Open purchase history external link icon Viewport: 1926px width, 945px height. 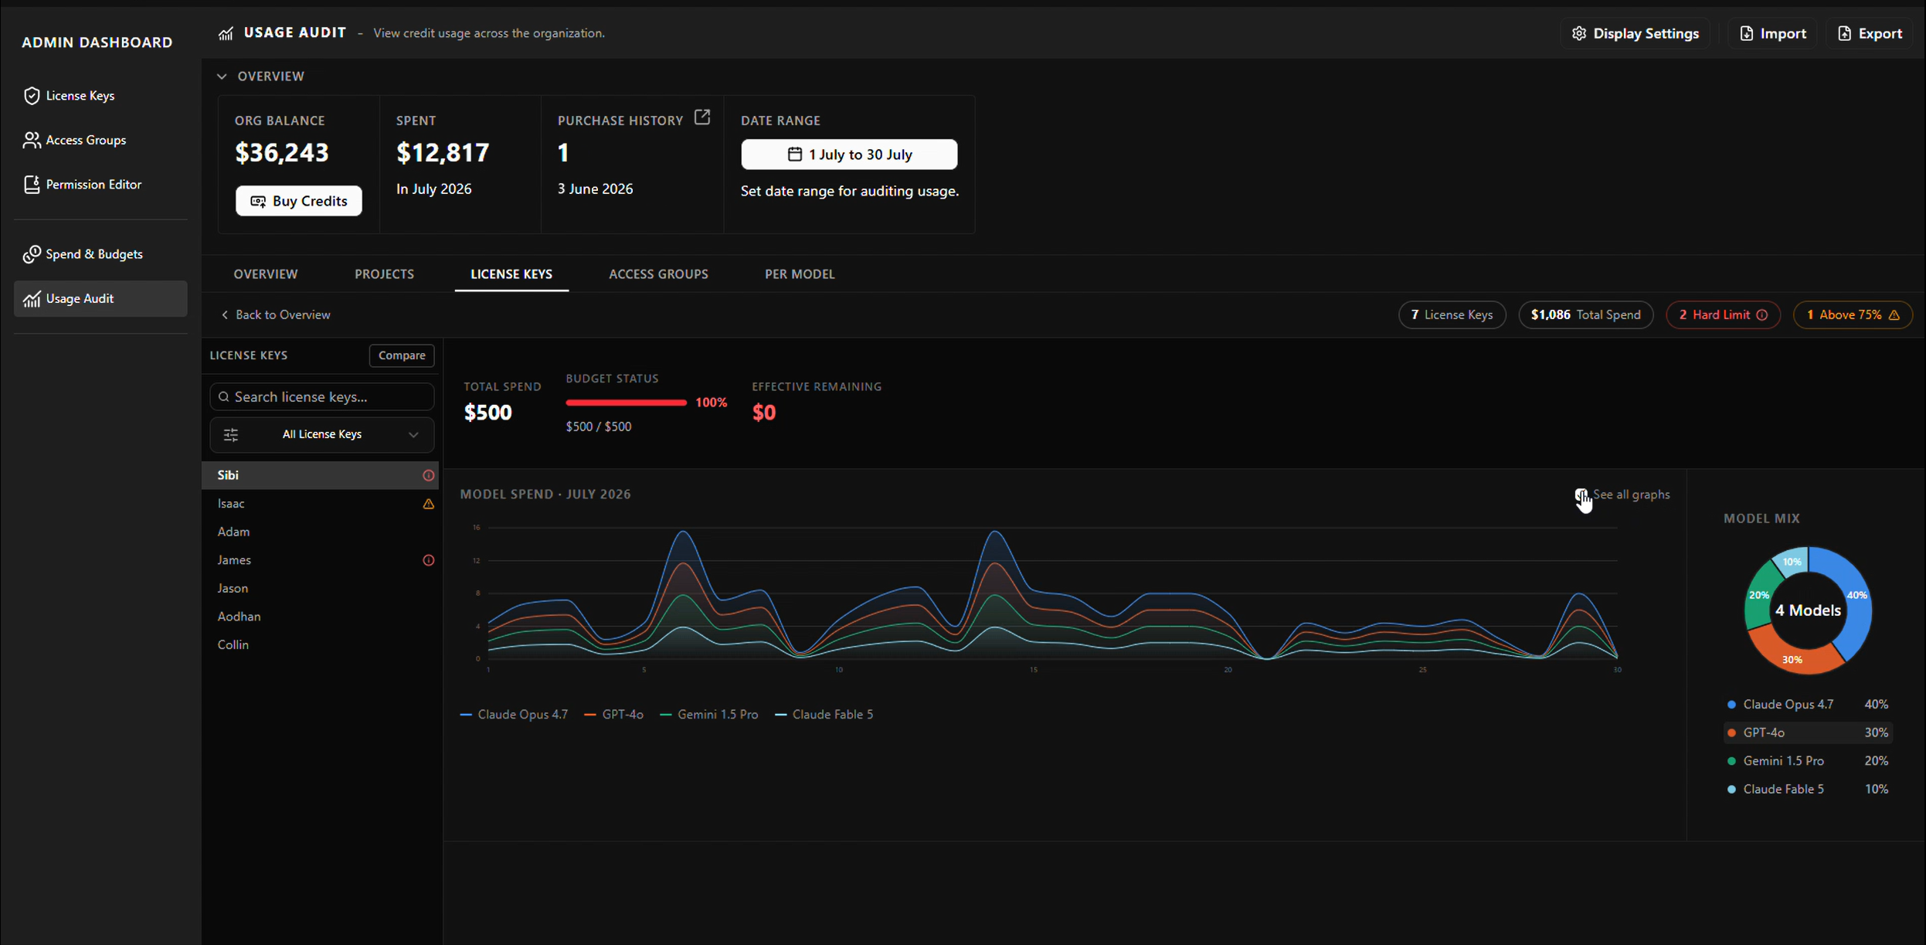tap(701, 117)
